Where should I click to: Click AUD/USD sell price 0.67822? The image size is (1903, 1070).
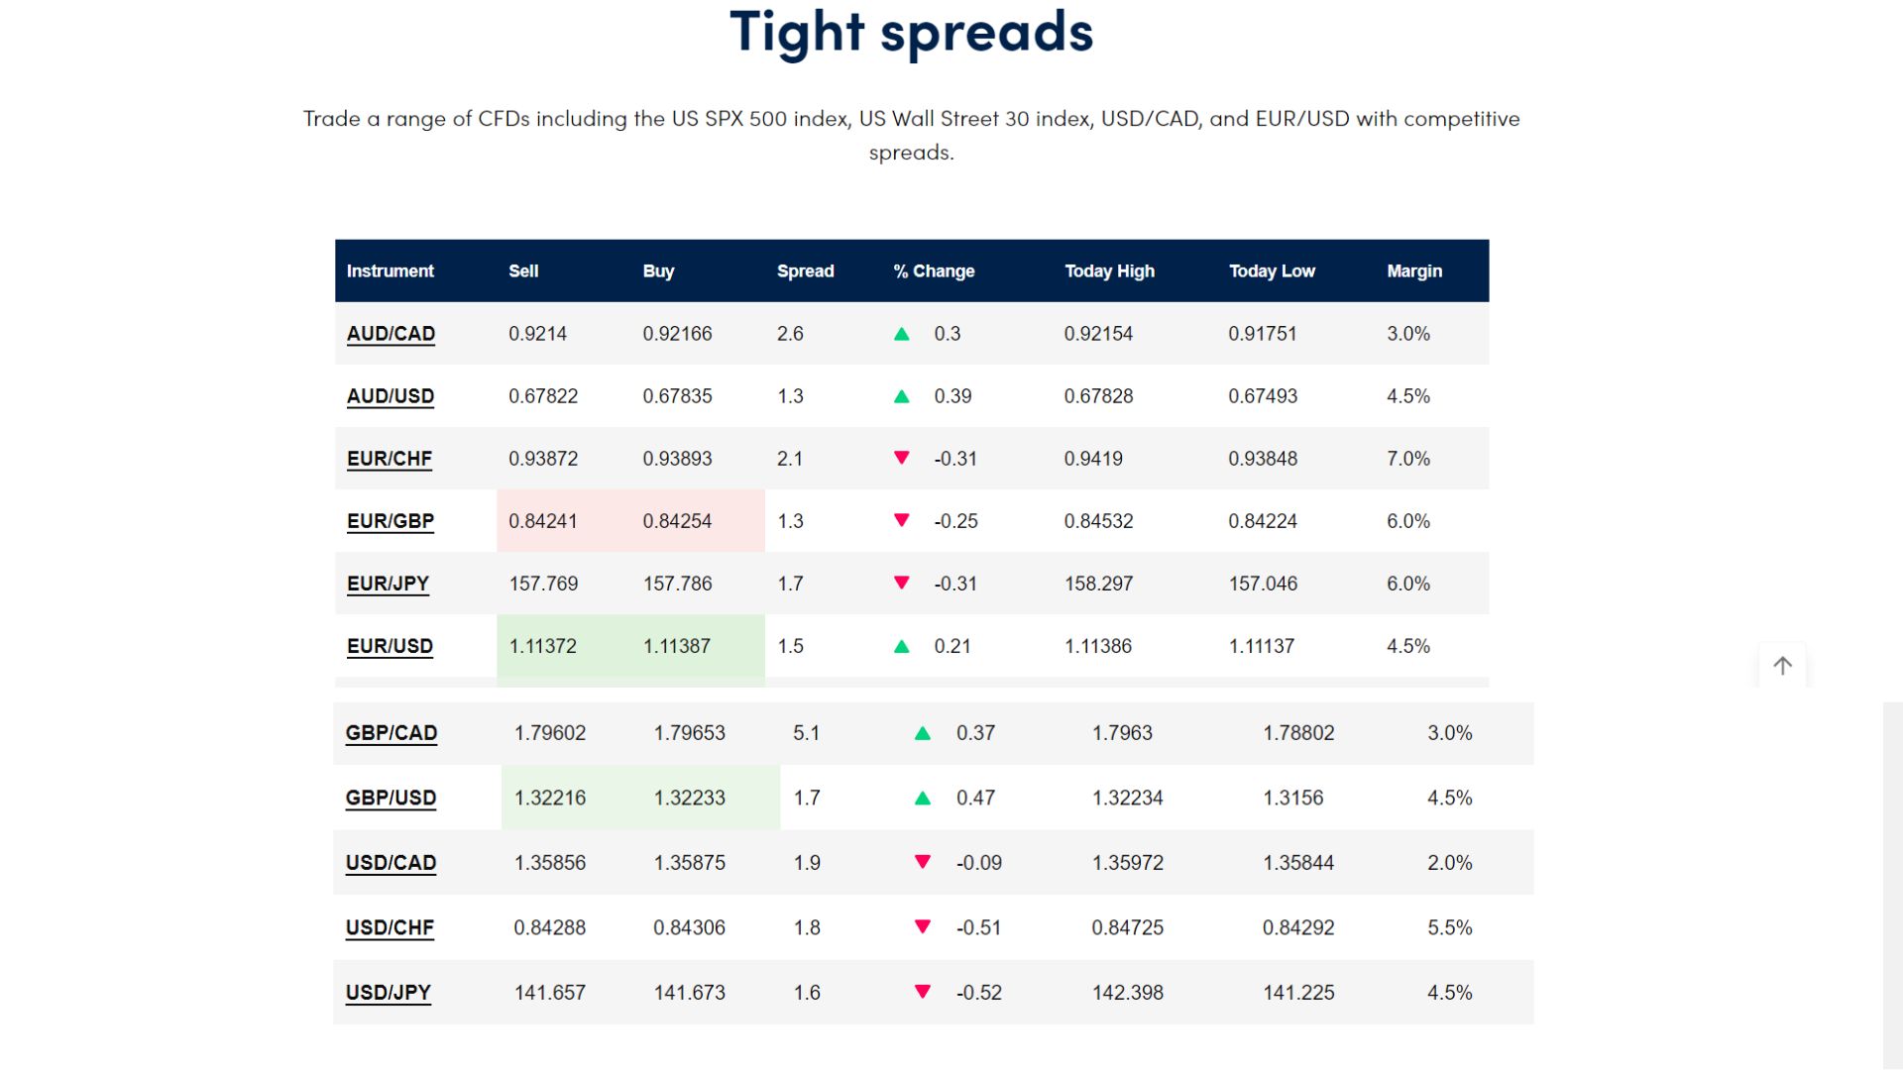coord(543,396)
